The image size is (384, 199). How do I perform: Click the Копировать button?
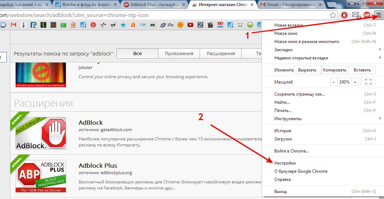[335, 70]
